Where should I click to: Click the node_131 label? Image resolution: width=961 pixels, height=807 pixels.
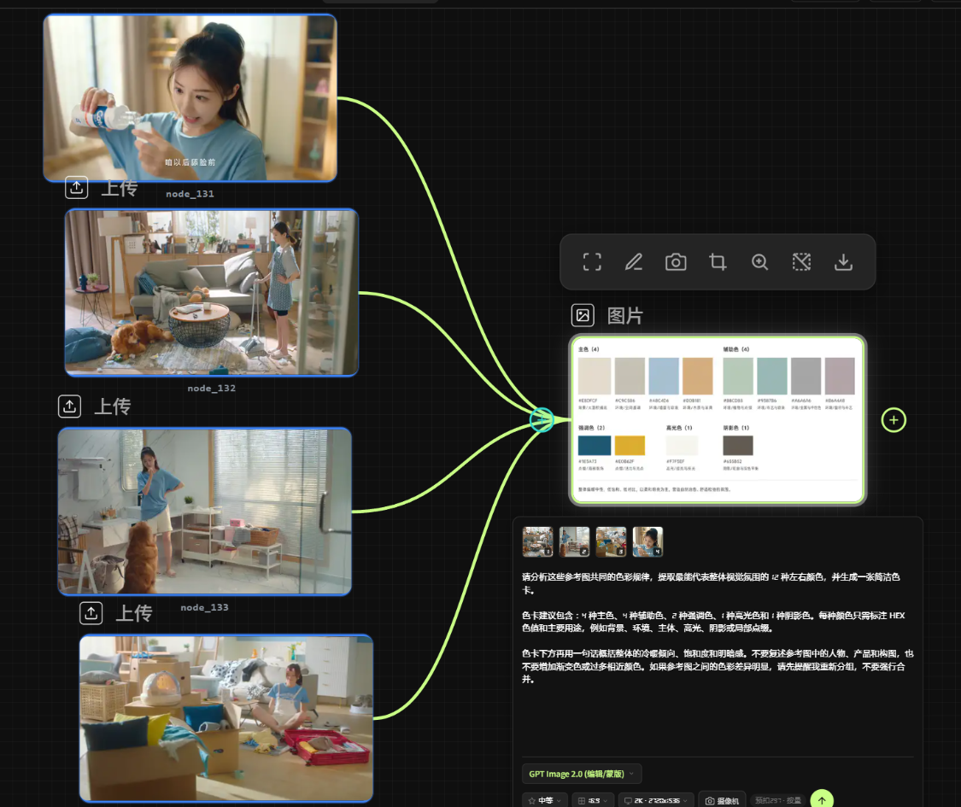[x=190, y=194]
